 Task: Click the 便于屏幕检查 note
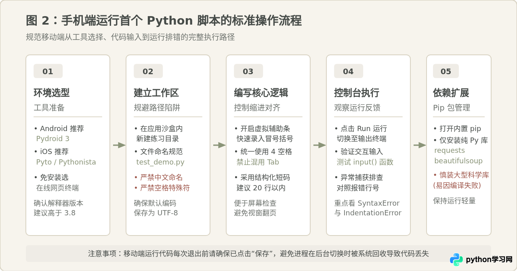pyautogui.click(x=255, y=203)
